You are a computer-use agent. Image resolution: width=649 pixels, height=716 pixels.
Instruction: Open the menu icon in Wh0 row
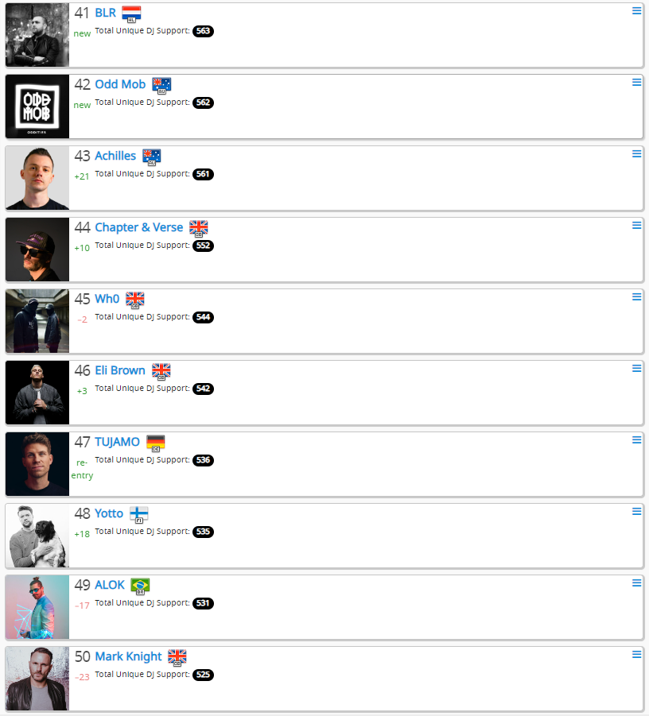click(x=636, y=297)
